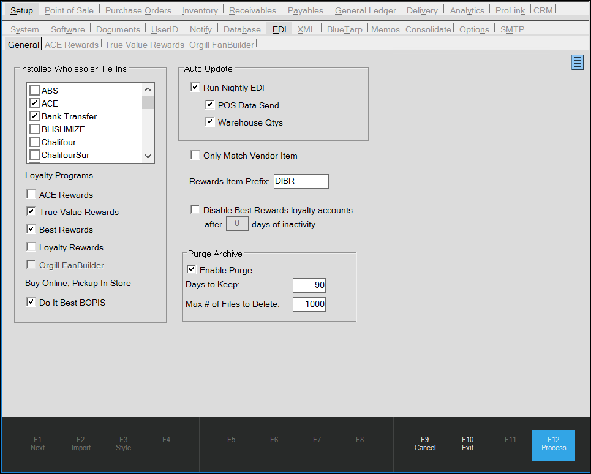The width and height of the screenshot is (591, 474).
Task: Check the Only Match Vendor Item box
Action: (195, 156)
